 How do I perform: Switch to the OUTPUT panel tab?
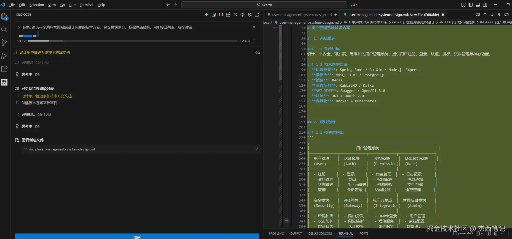pyautogui.click(x=296, y=233)
